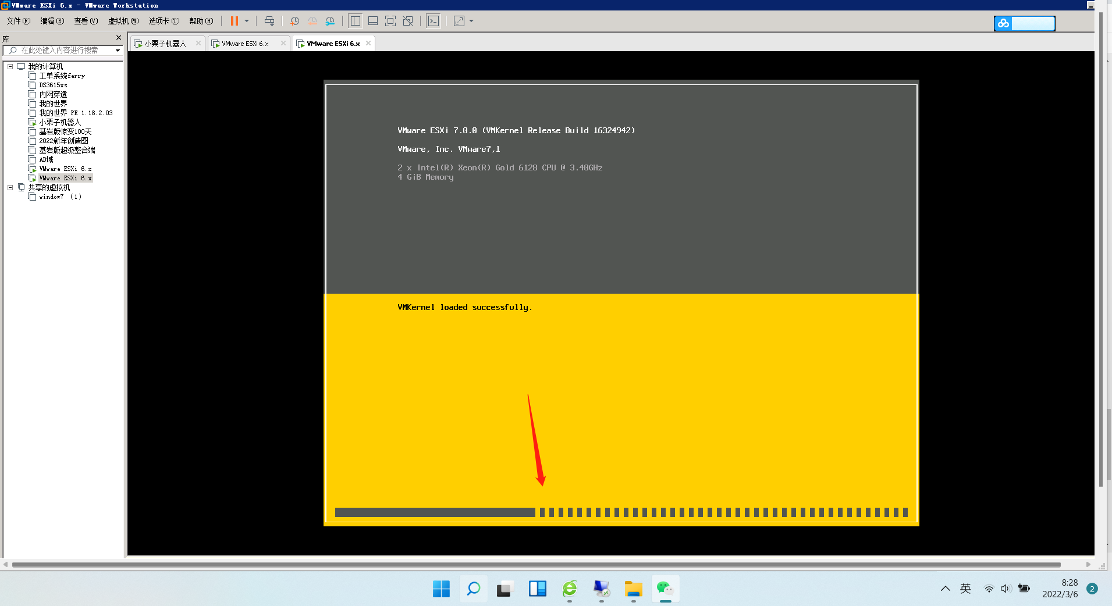This screenshot has width=1112, height=606.
Task: Toggle the thumbnail bar view
Action: 373,21
